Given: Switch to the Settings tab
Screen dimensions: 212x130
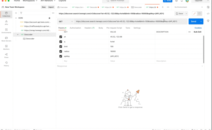Looking at the screenshot, I should pyautogui.click(x=137, y=28).
